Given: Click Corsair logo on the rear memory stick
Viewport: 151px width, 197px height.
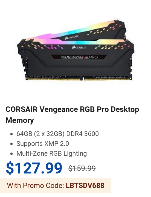Looking at the screenshot, I should tap(72, 37).
